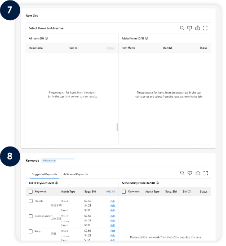Click download icon in Item List toolbar
This screenshot has height=246, width=226.
190,28
